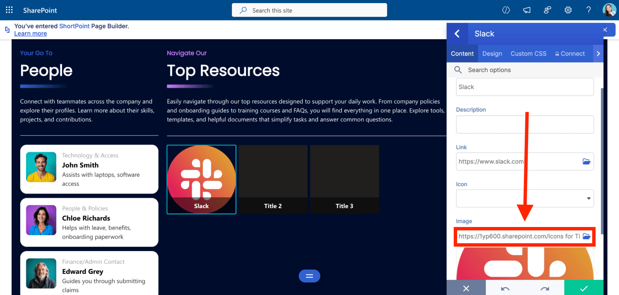Switch to the Custom CSS tab

(x=528, y=53)
